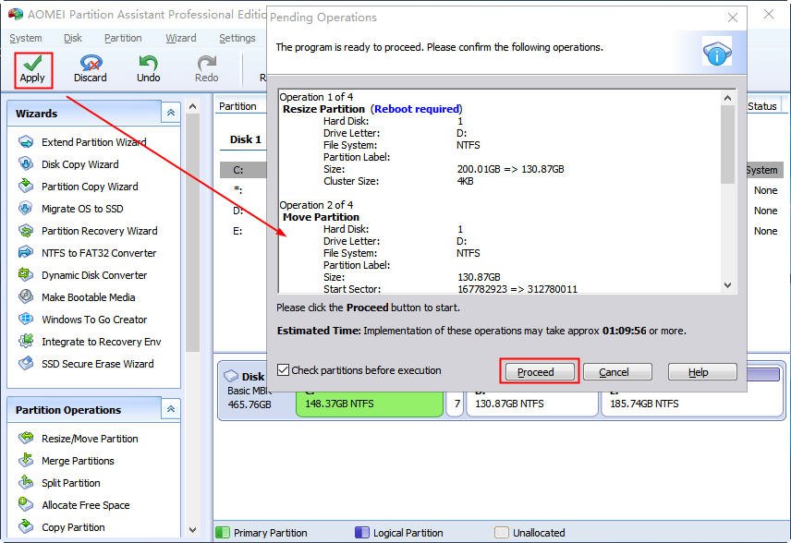Choose Split Partition operation
Image resolution: width=791 pixels, height=543 pixels.
pos(59,483)
